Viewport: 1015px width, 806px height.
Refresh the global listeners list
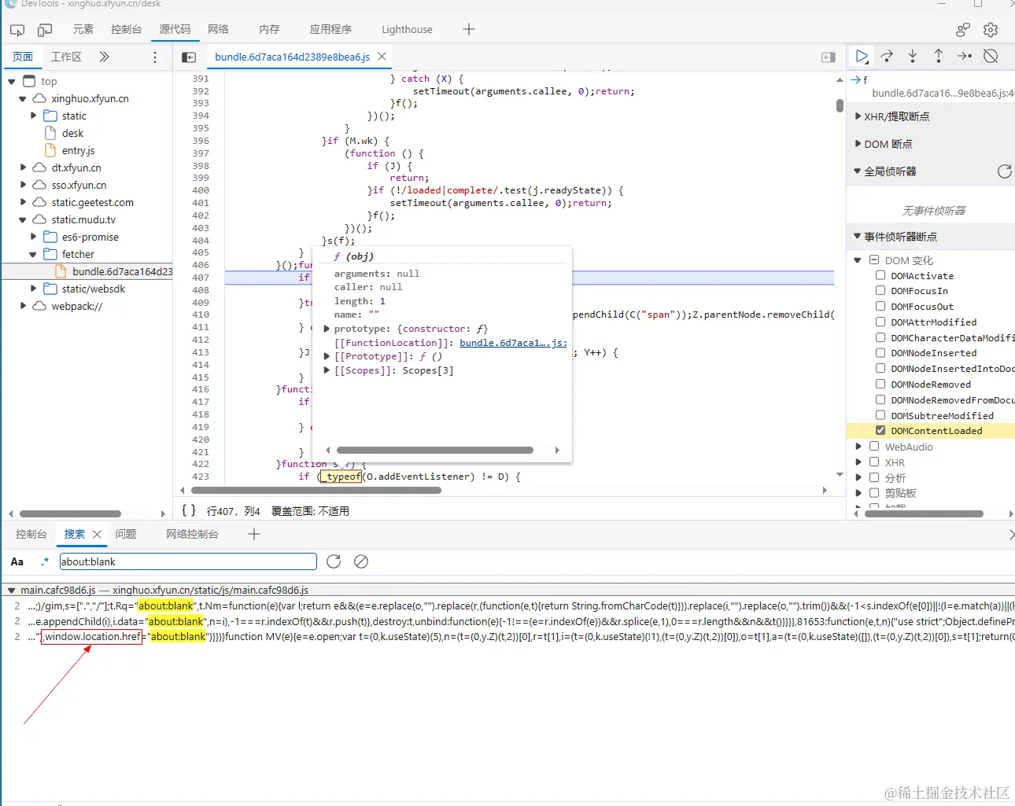tap(1004, 171)
